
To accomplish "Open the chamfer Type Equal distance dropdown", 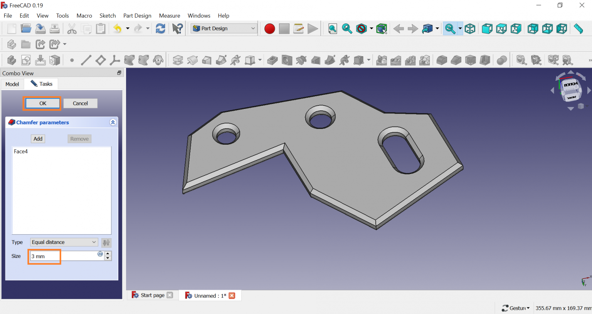I will (x=64, y=242).
